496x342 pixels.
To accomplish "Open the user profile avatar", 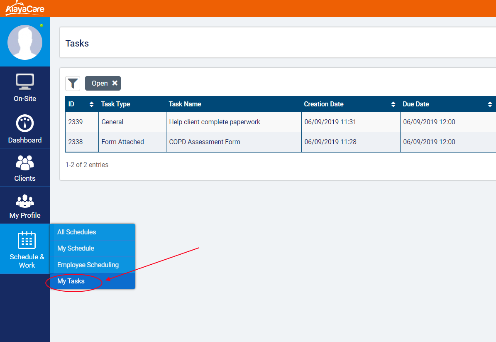I will click(25, 42).
